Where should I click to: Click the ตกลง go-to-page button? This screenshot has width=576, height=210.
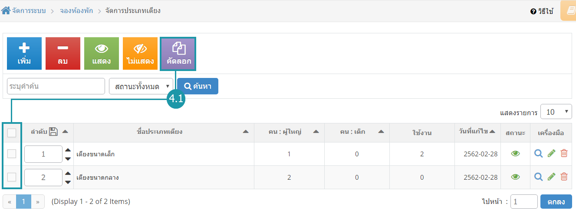(556, 201)
